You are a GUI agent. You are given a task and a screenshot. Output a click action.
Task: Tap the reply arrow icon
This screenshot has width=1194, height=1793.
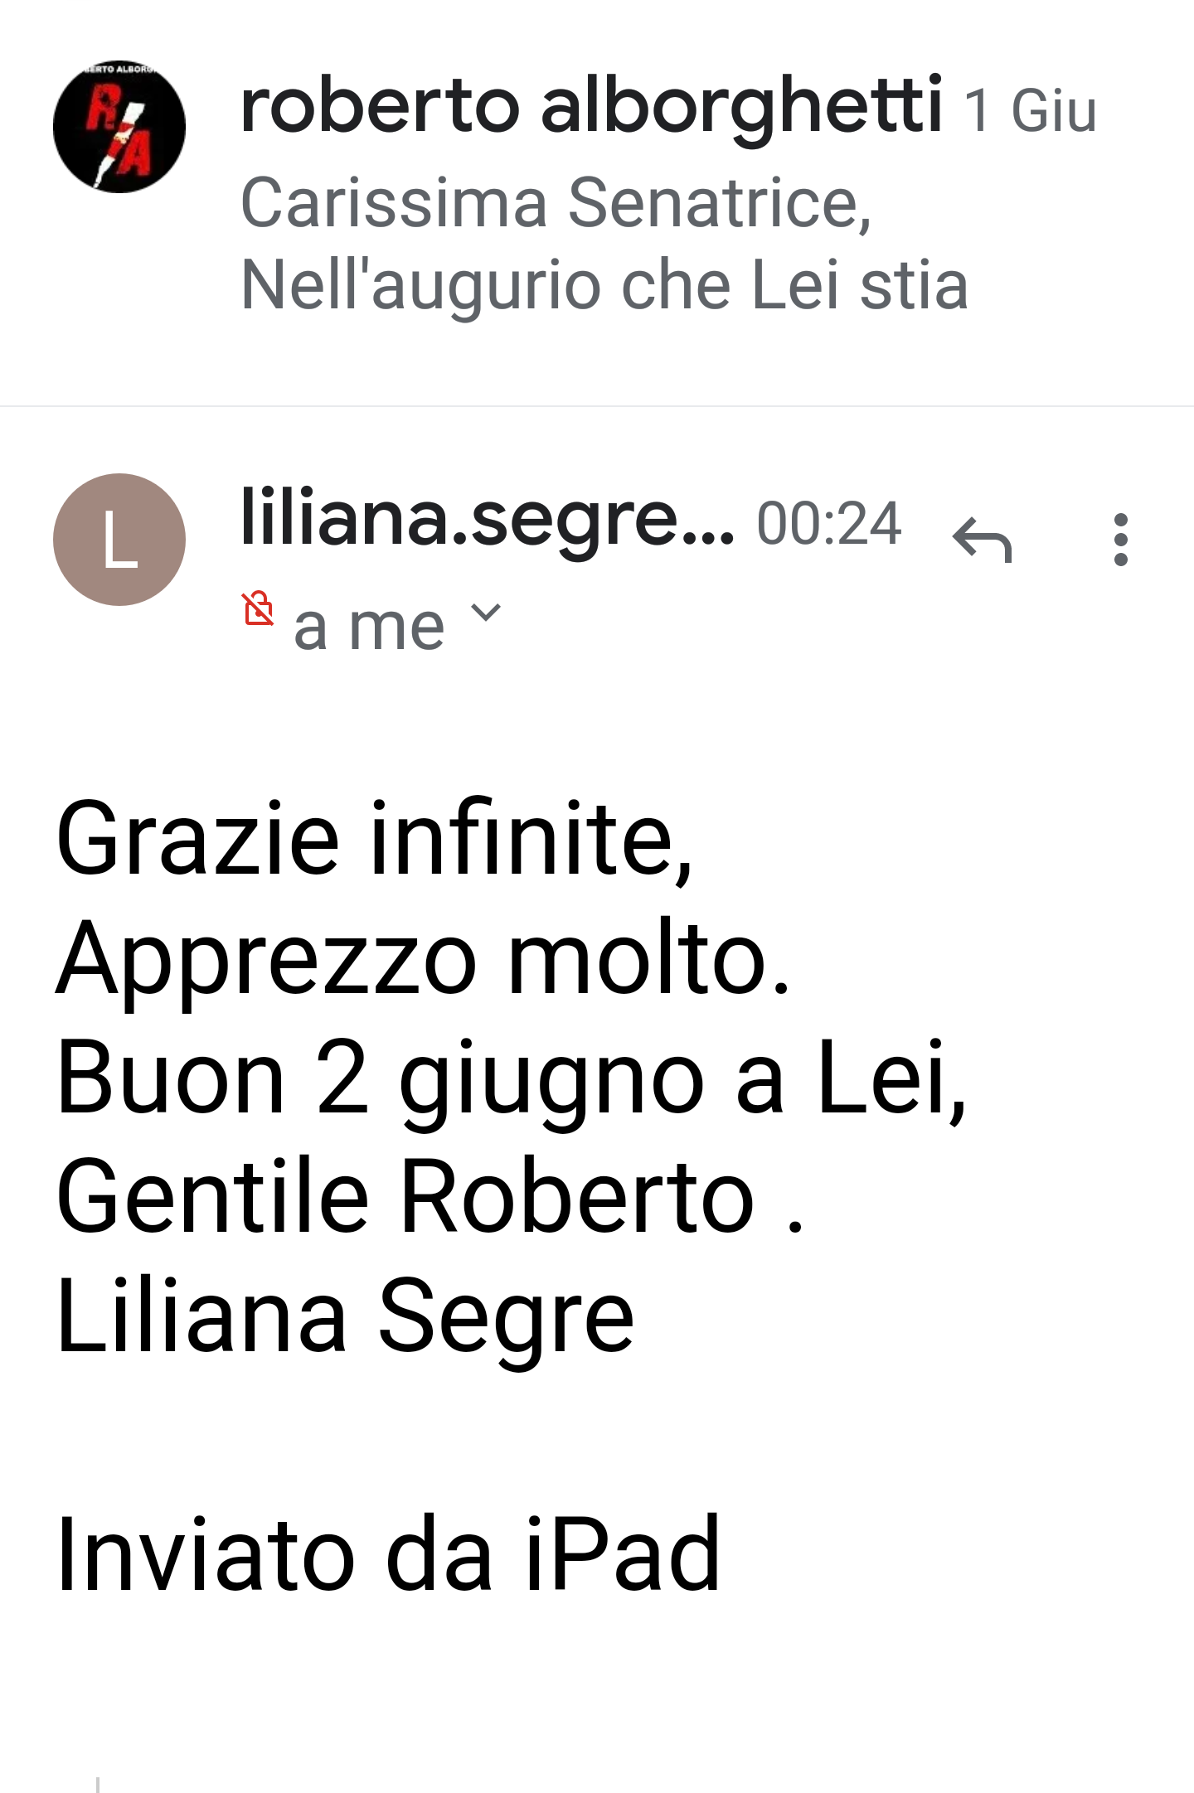983,540
